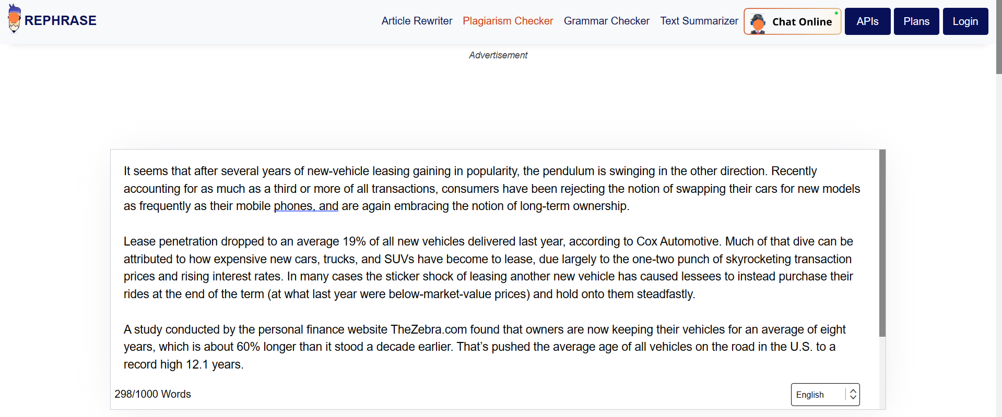
Task: Go to Plagiarism Checker
Action: (x=508, y=21)
